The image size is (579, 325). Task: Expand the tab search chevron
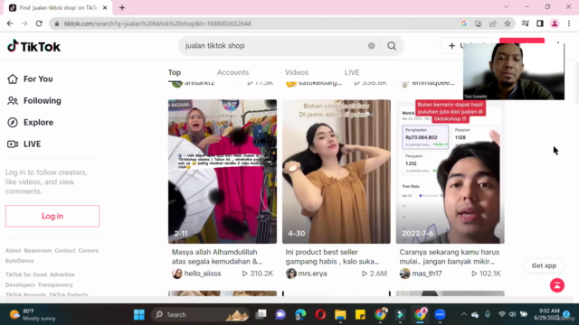click(x=506, y=7)
